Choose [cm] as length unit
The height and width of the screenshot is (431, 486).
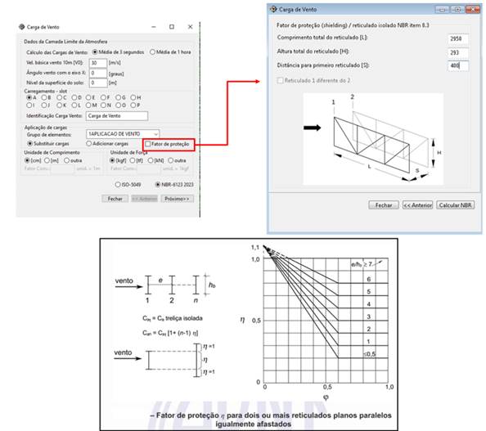(33, 160)
